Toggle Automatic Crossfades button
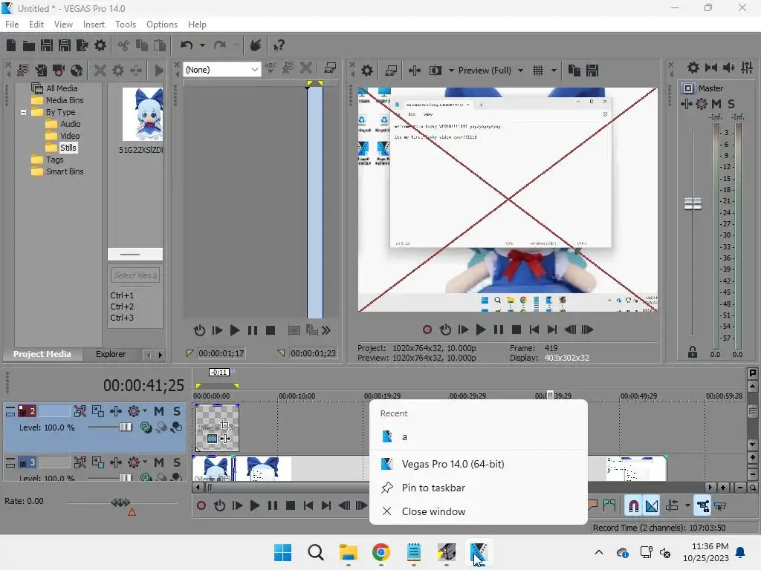The height and width of the screenshot is (570, 761). point(651,506)
